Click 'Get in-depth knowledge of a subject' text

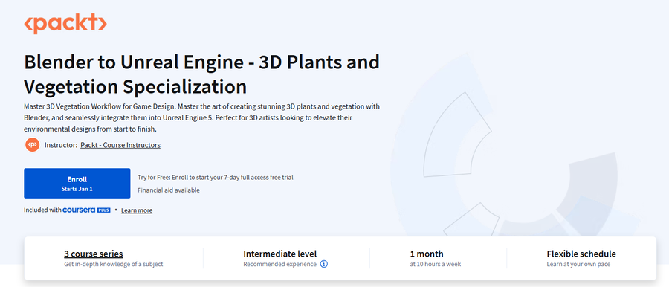click(114, 265)
